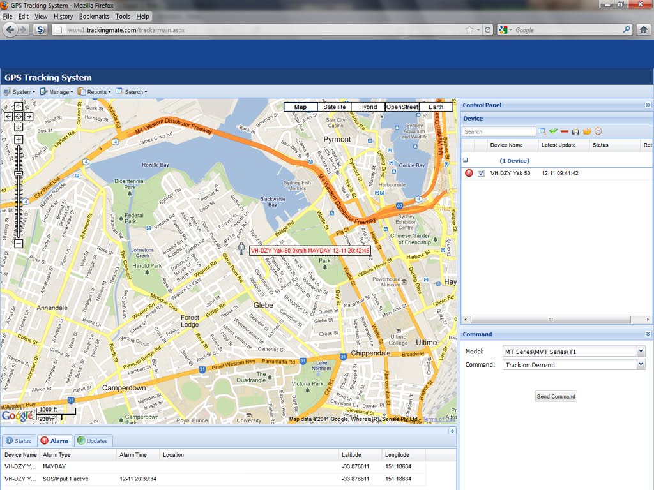Screen dimensions: 654x490
Task: Pan the map up with arrow
Action: pos(19,107)
